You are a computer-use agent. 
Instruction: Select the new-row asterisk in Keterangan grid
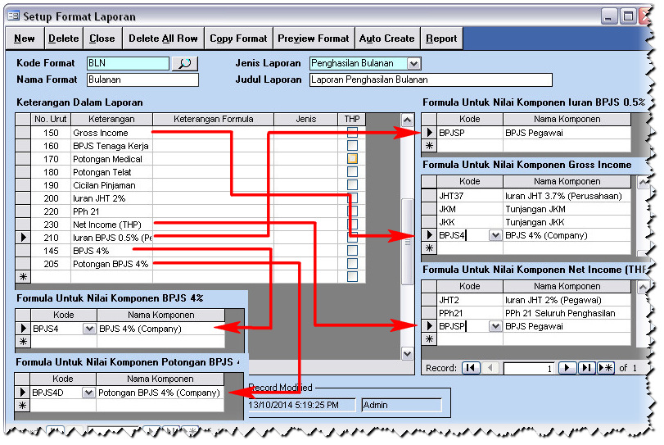point(23,277)
